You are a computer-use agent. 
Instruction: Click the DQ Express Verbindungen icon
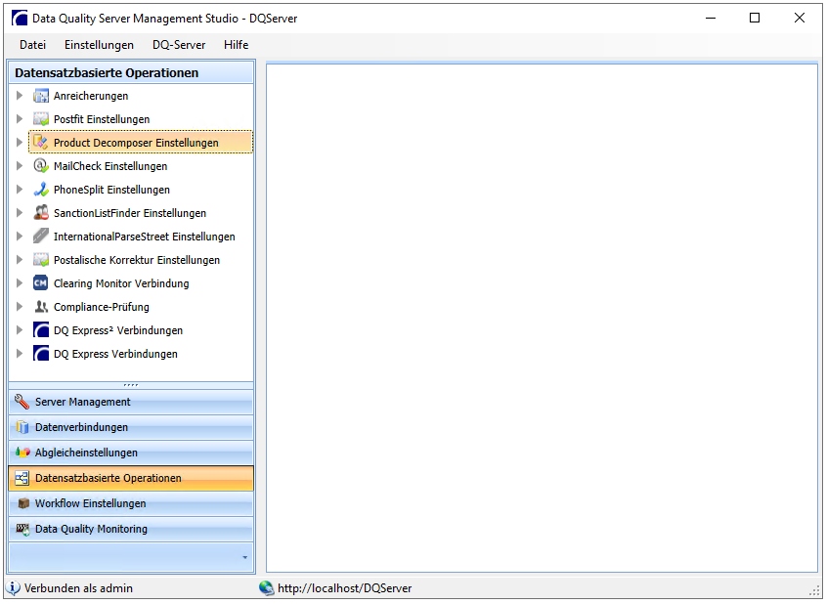coord(40,354)
